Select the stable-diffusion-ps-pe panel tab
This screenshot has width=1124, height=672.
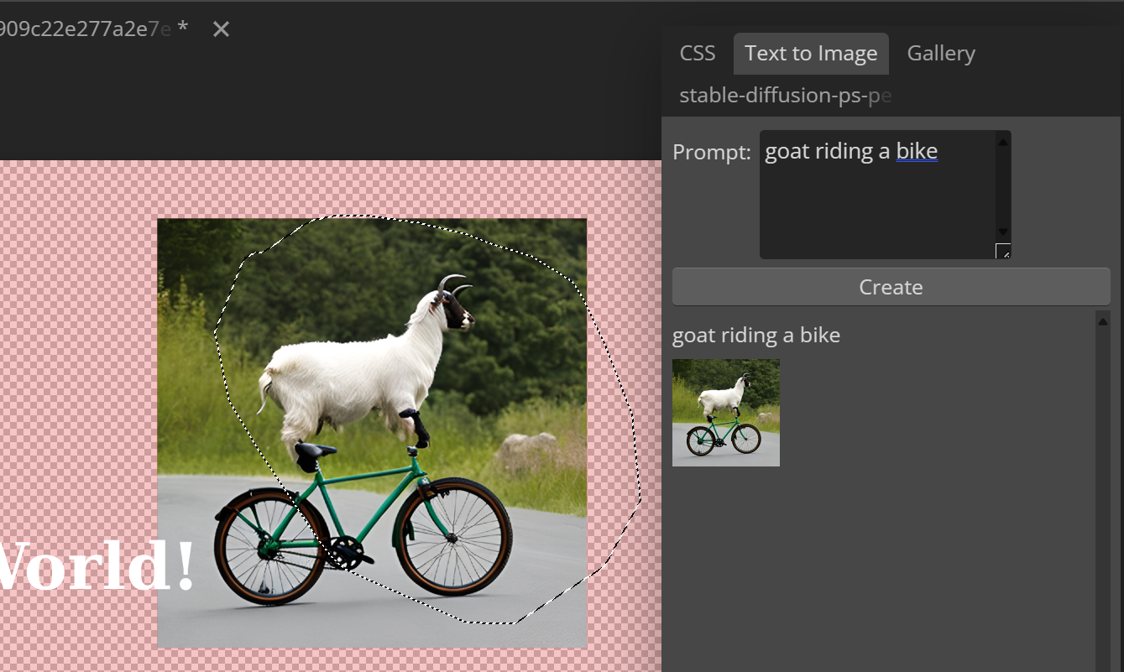pos(784,96)
